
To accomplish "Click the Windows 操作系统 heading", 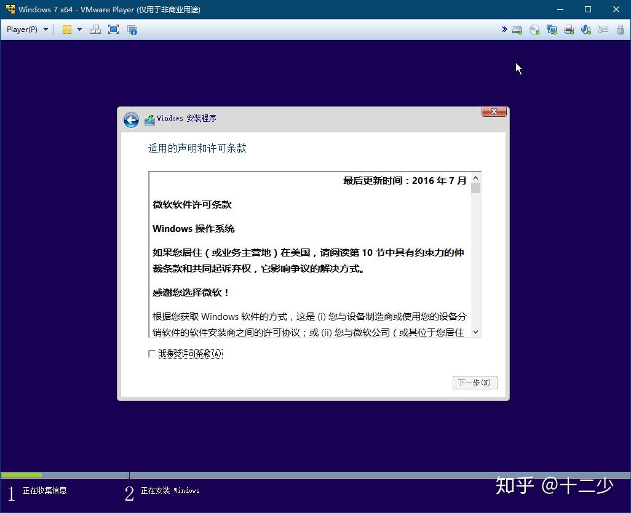I will [194, 229].
